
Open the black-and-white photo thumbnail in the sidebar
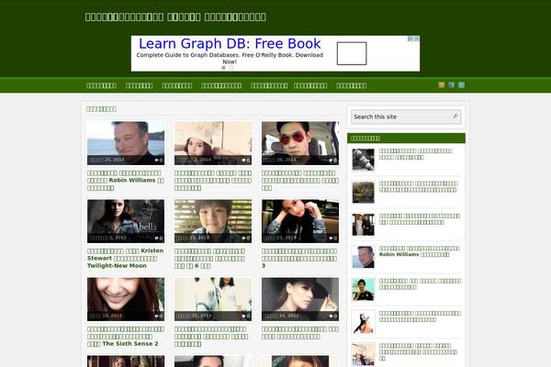point(364,160)
